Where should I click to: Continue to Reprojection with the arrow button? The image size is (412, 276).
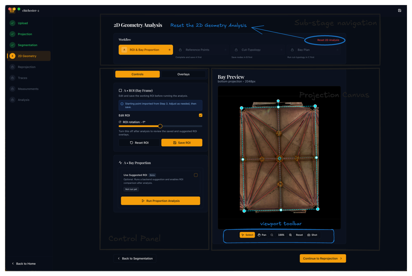point(323,258)
